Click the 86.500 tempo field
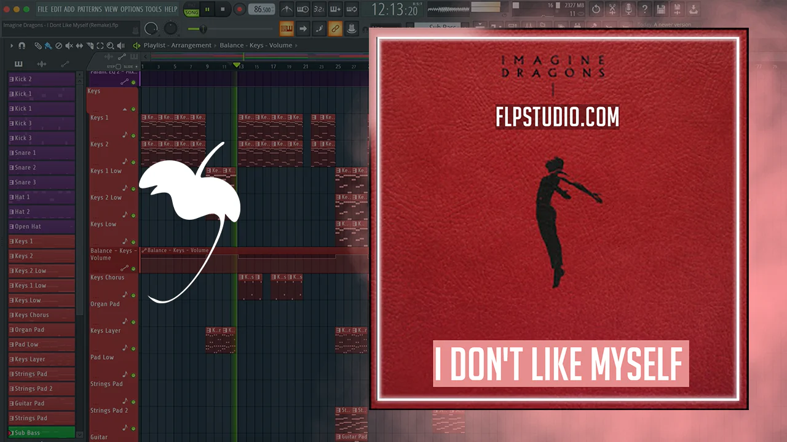Viewport: 787px width, 442px height. click(x=263, y=10)
